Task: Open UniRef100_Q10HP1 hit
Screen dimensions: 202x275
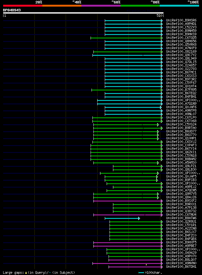Action: (x=181, y=138)
